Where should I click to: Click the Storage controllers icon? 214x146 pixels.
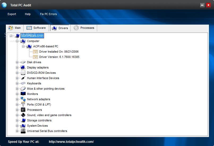[x=23, y=120]
